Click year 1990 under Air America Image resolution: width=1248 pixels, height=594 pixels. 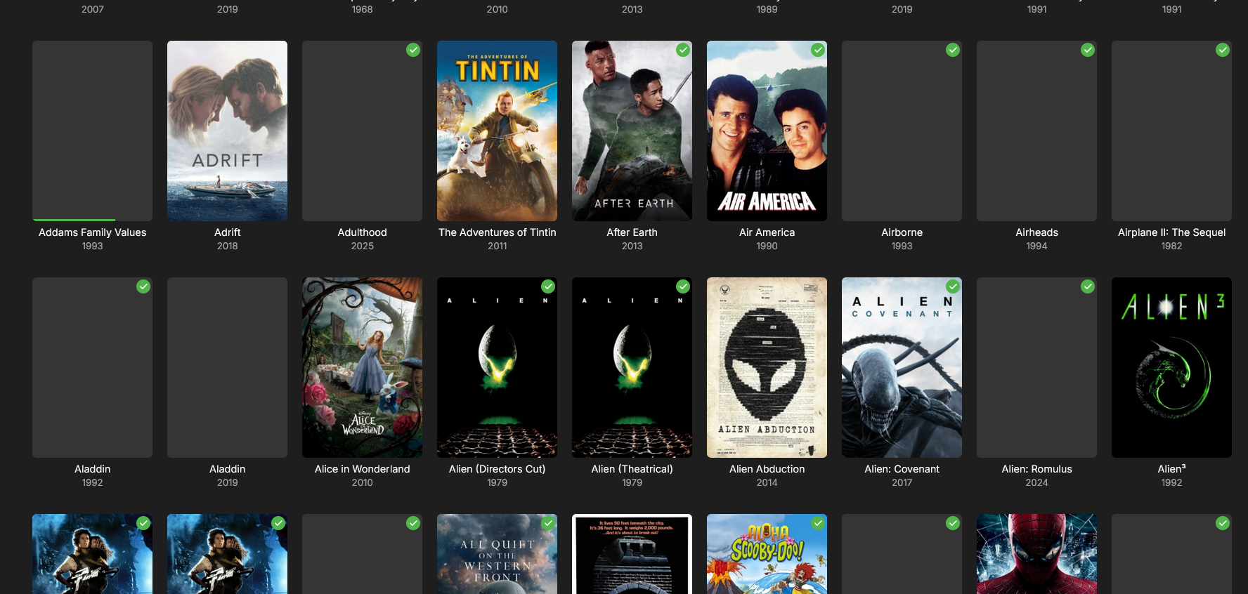pyautogui.click(x=767, y=246)
